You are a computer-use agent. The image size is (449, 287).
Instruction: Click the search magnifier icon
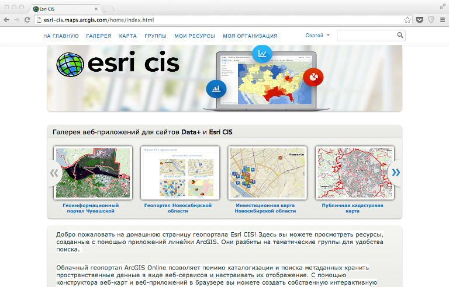click(400, 35)
